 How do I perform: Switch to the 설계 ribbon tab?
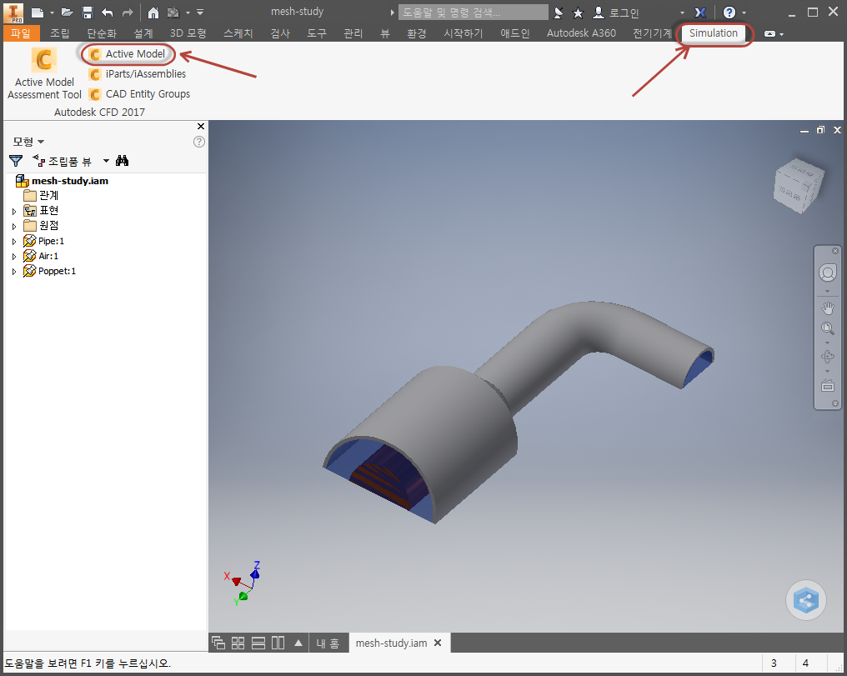pos(143,33)
